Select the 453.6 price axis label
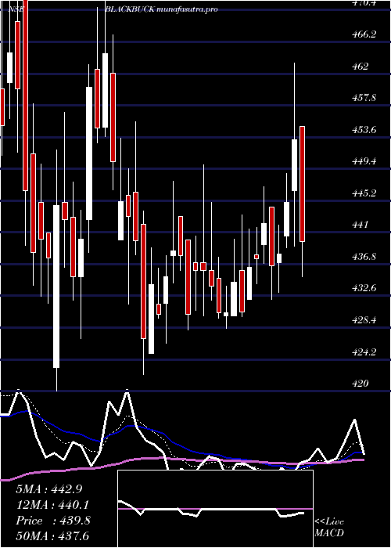 [x=364, y=130]
